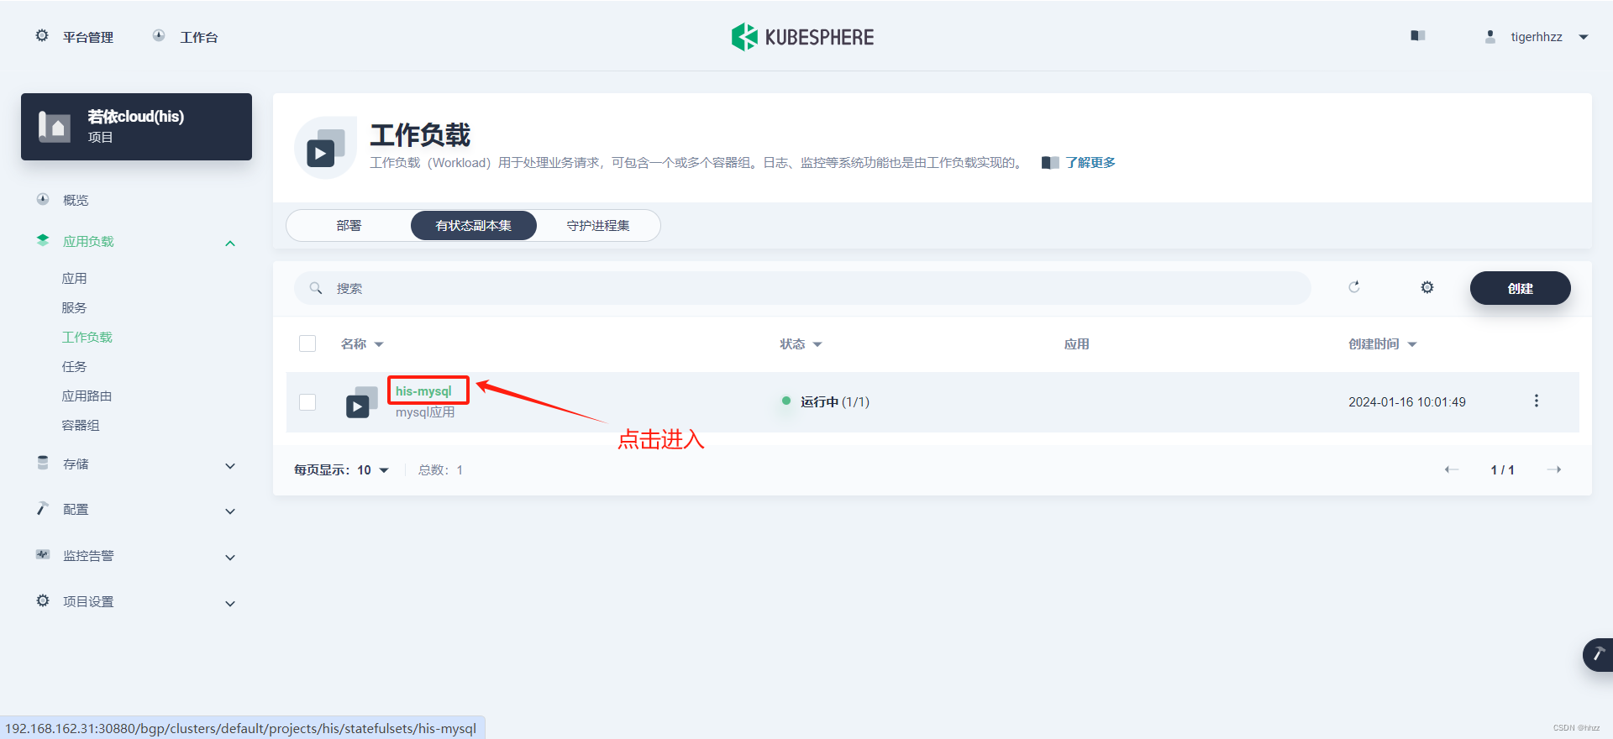Viewport: 1613px width, 739px height.
Task: Expand the 配置 menu section
Action: (x=230, y=511)
